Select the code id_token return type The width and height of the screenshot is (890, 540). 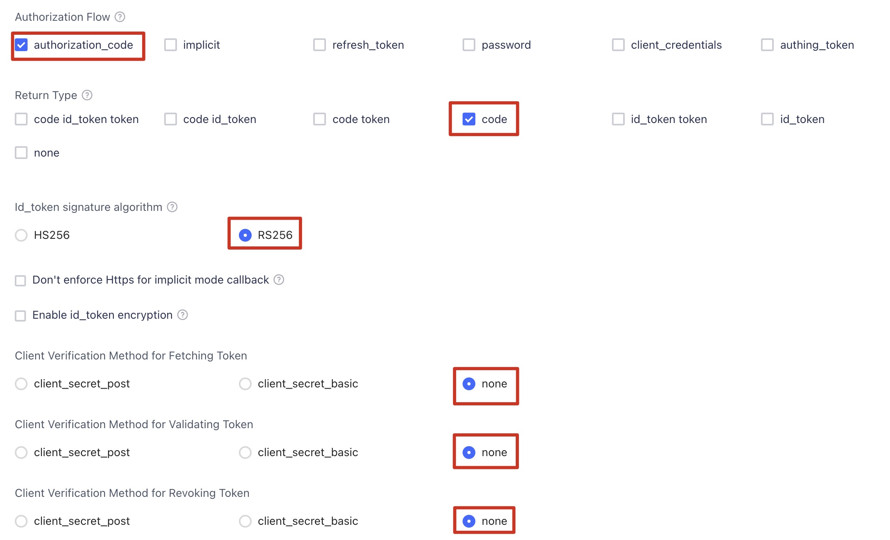(170, 119)
